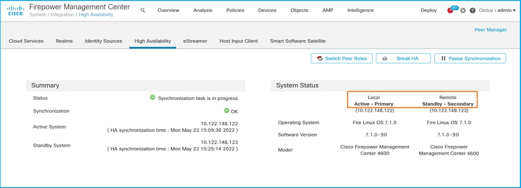Open the red health alert notifications icon

(x=450, y=10)
